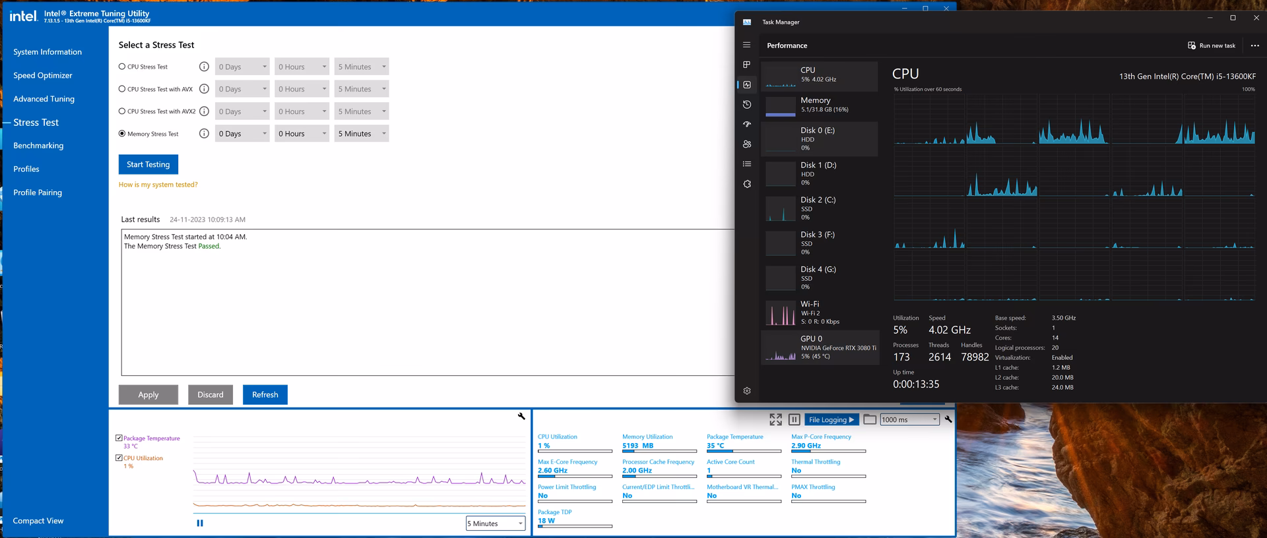Toggle Package Temperature graph checkbox

[x=119, y=438]
